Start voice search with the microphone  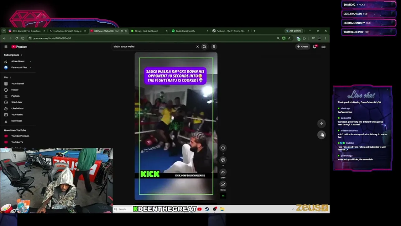click(x=214, y=47)
